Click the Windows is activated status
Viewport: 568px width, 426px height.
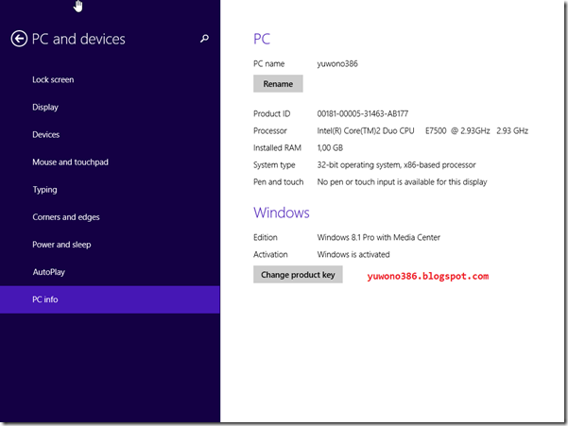[353, 254]
